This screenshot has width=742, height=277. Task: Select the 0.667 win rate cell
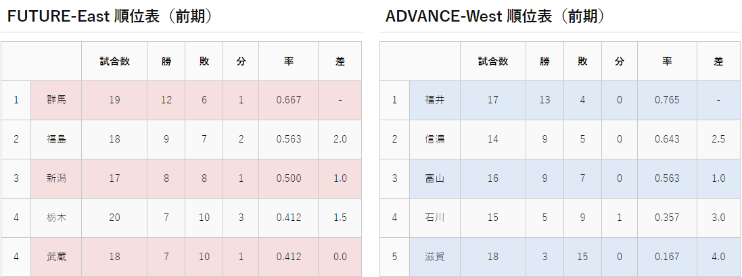tap(289, 100)
